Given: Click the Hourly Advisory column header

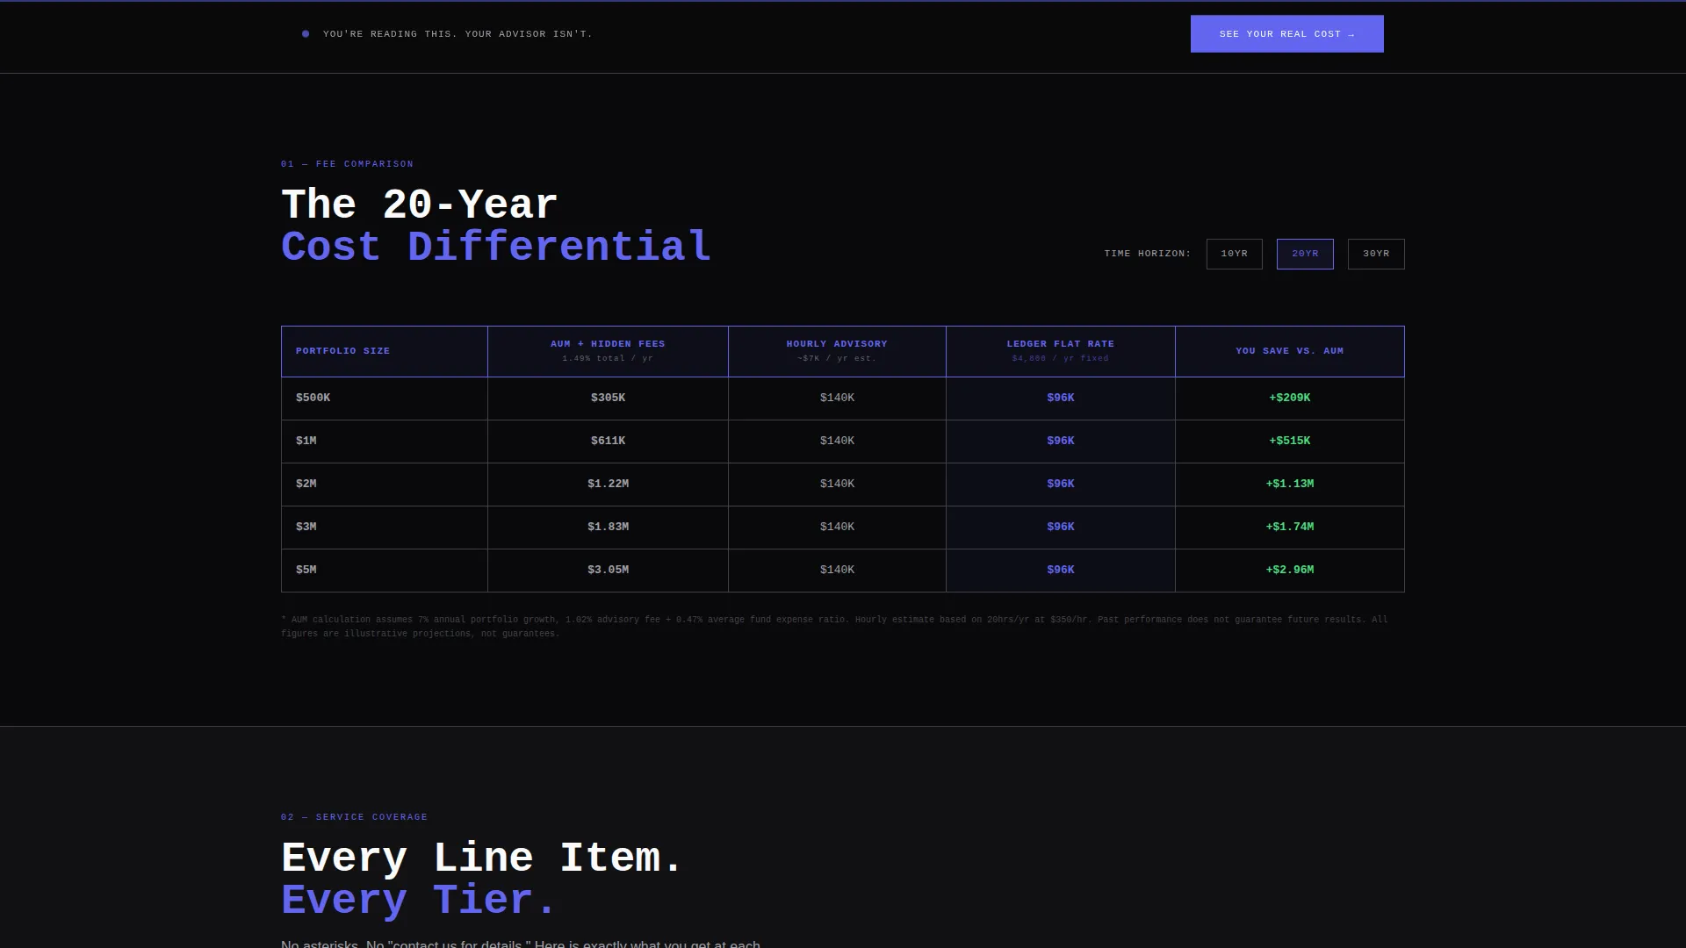Looking at the screenshot, I should click(837, 351).
